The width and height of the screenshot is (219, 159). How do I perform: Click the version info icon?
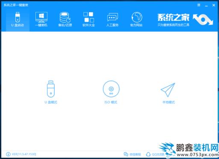click(x=8, y=154)
